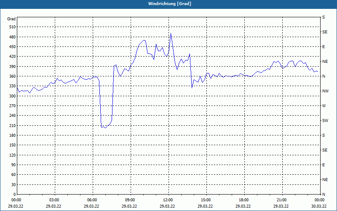Click the 270 y-axis value

point(13,106)
